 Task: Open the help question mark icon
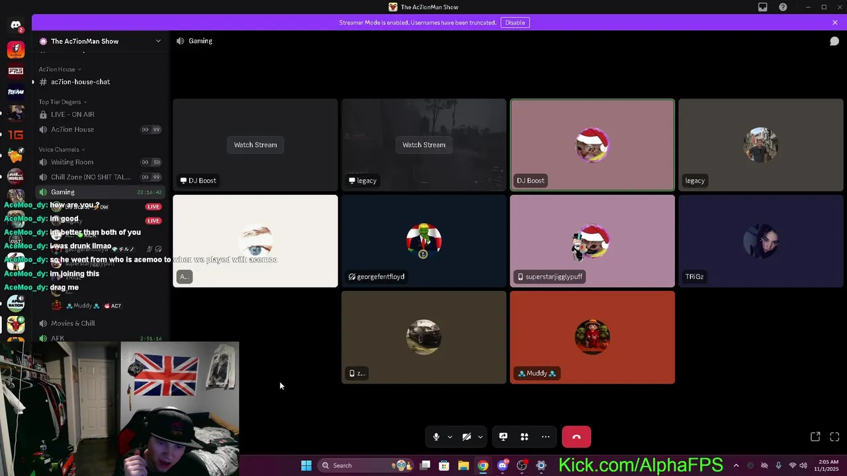(x=783, y=7)
